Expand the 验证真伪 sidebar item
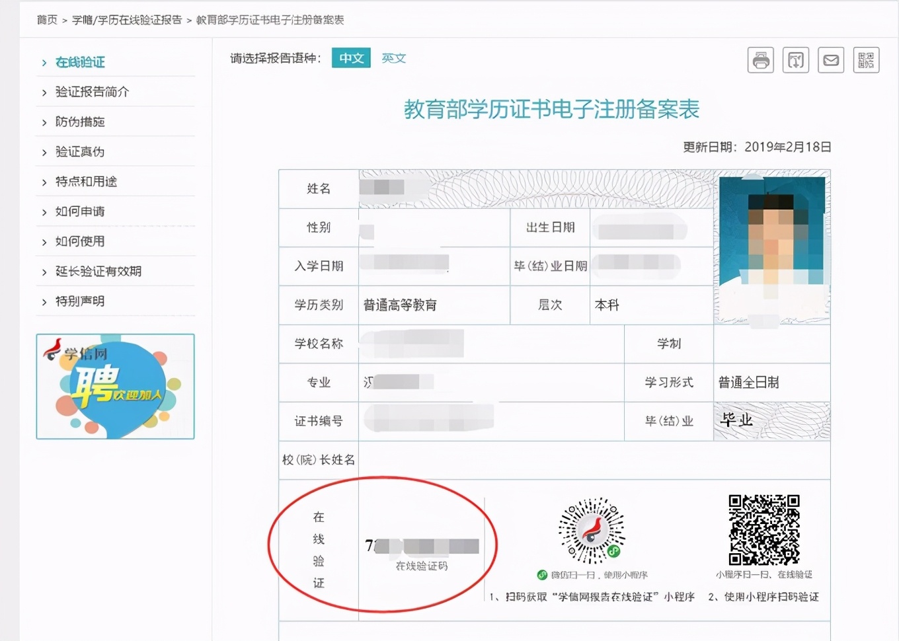 (80, 152)
